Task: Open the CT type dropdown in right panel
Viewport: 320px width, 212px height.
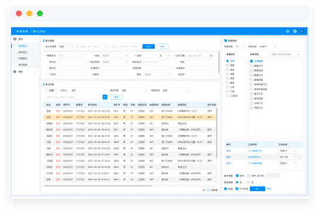Action: click(240, 47)
